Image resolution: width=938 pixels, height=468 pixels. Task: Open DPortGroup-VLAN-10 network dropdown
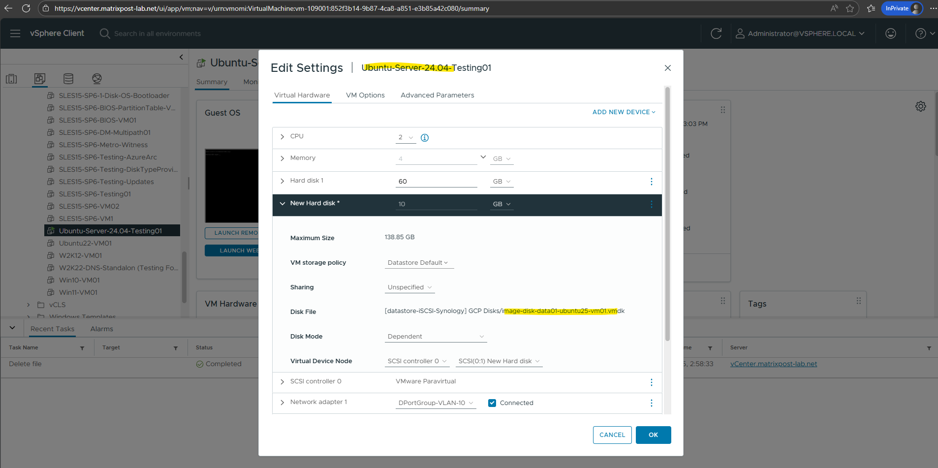(x=436, y=403)
